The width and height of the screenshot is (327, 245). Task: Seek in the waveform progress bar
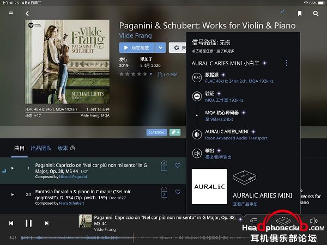click(x=134, y=238)
